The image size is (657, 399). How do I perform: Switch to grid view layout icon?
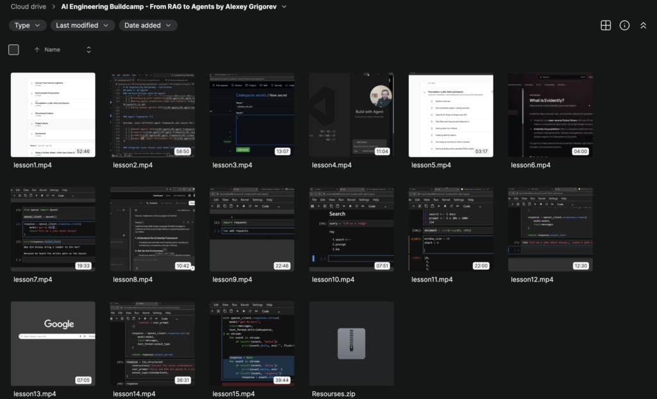605,25
